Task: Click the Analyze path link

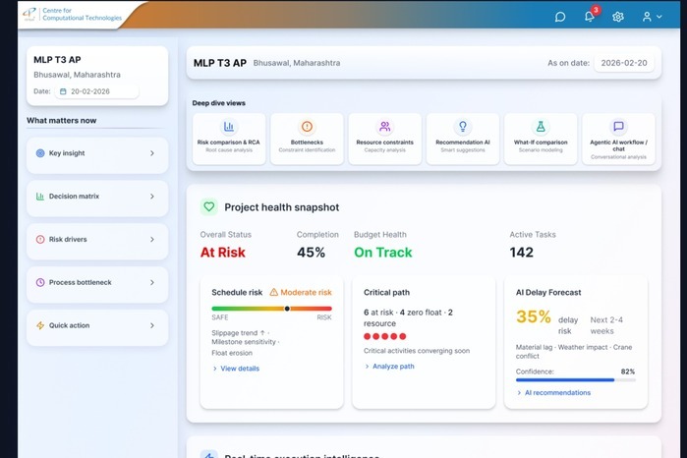Action: 393,367
